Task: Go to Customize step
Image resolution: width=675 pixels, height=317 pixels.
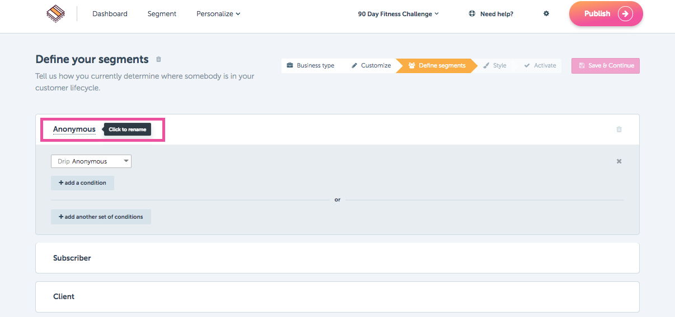Action: pyautogui.click(x=371, y=66)
